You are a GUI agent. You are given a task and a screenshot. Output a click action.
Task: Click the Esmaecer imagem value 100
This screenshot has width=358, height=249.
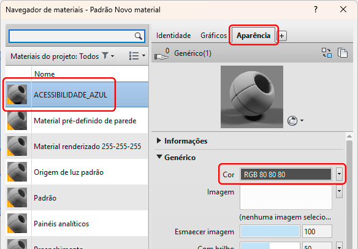pyautogui.click(x=317, y=231)
